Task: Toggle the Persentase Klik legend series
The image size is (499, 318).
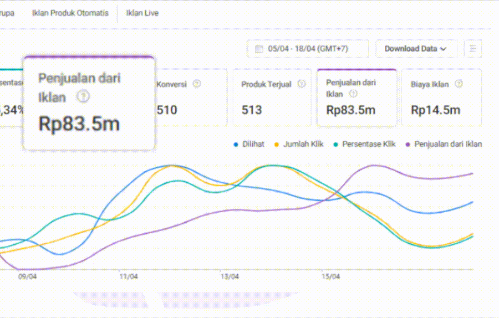Action: tap(364, 144)
